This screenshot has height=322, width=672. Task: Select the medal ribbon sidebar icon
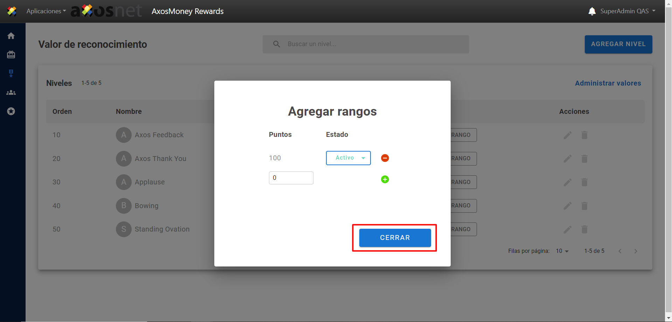click(x=11, y=73)
